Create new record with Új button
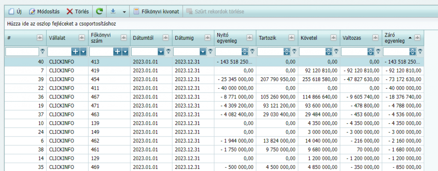This screenshot has height=171, width=438. click(15, 11)
